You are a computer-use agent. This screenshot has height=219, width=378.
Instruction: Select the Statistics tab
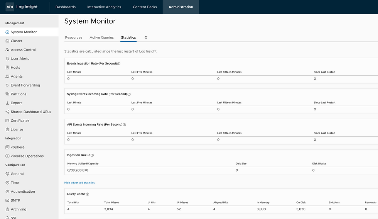[128, 37]
